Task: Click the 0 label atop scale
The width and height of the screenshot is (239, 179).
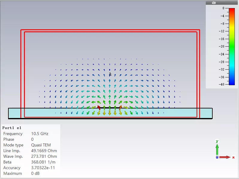Action: (223, 8)
